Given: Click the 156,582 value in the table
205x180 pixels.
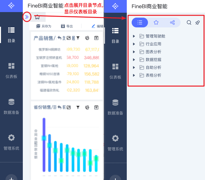Looking at the screenshot, I should 92,74.
